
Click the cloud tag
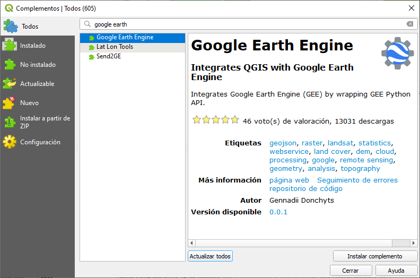[384, 151]
